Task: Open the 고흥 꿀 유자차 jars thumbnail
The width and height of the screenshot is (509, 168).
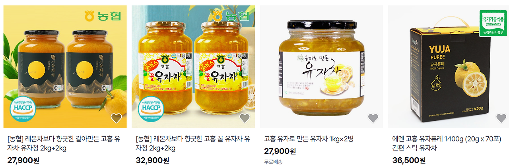Action: (193, 67)
